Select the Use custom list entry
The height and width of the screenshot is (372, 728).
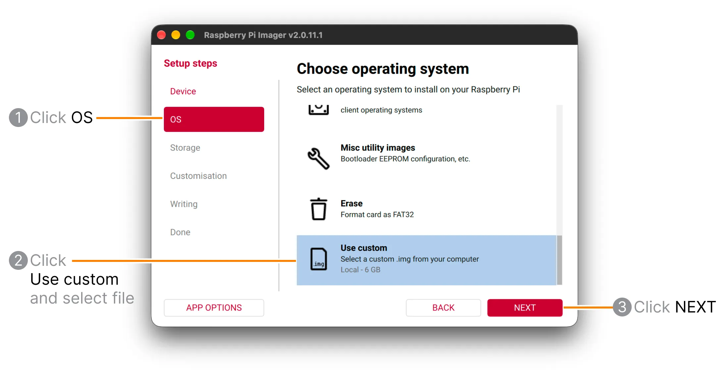coord(426,260)
